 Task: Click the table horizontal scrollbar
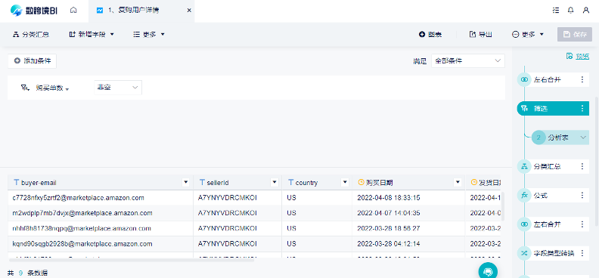point(131,260)
